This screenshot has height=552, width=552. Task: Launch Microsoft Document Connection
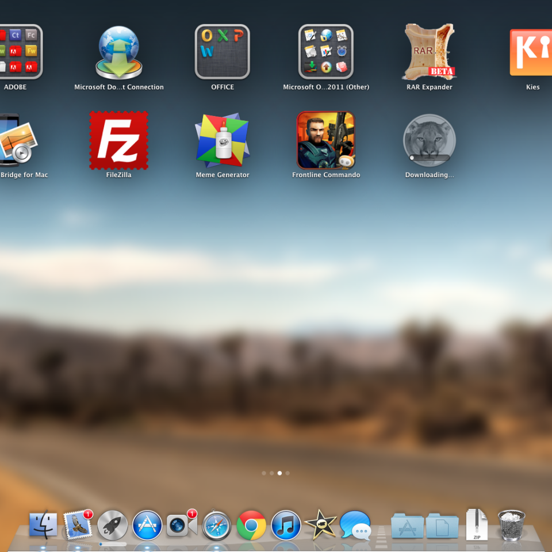(118, 52)
